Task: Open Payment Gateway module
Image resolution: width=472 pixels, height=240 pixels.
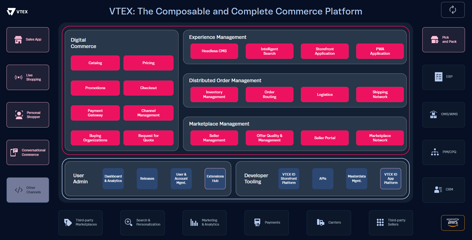Action: (x=95, y=113)
